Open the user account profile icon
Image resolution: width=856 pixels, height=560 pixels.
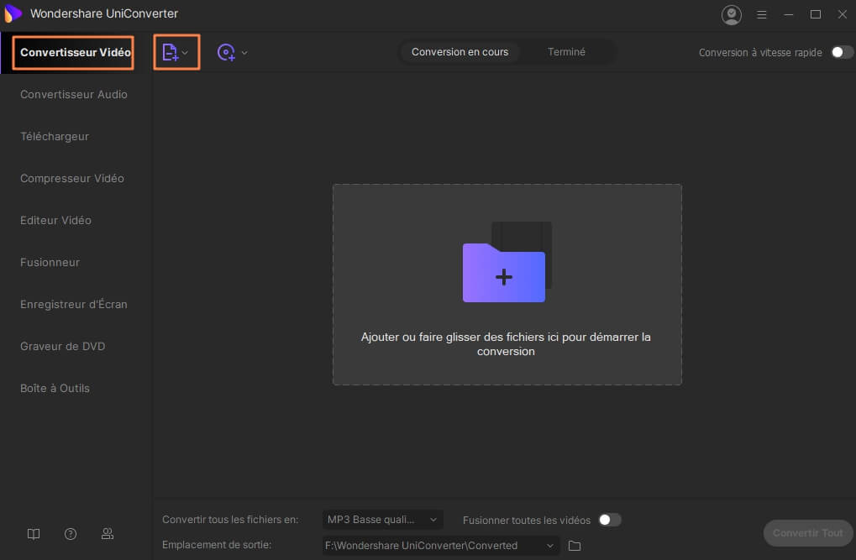[x=732, y=14]
